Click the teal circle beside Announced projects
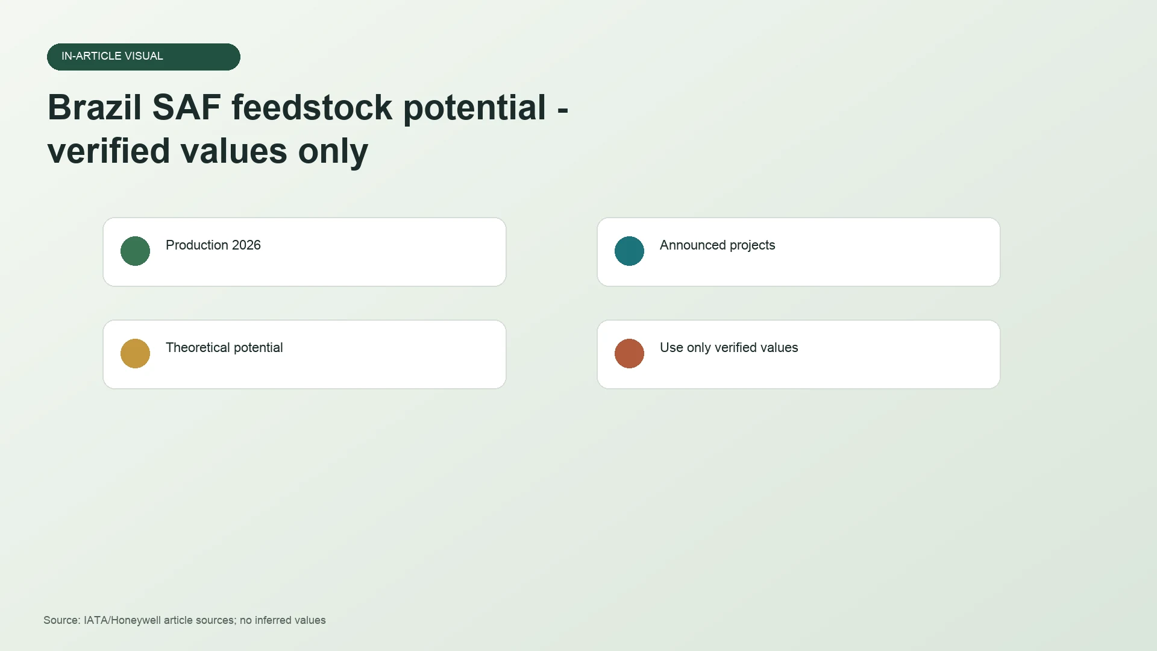This screenshot has height=651, width=1157. coord(629,251)
